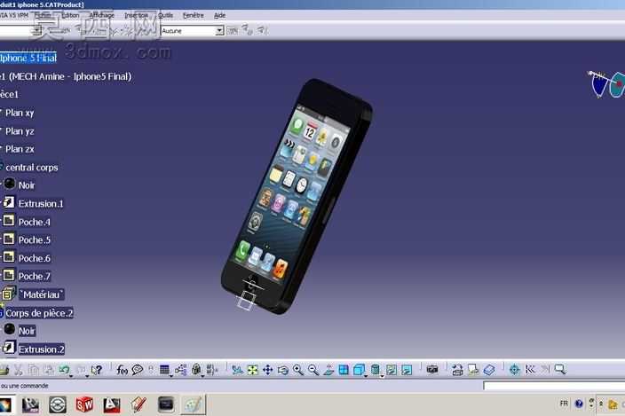Expand the Design Table dropdown arrow
This screenshot has height=416, width=625.
[171, 375]
